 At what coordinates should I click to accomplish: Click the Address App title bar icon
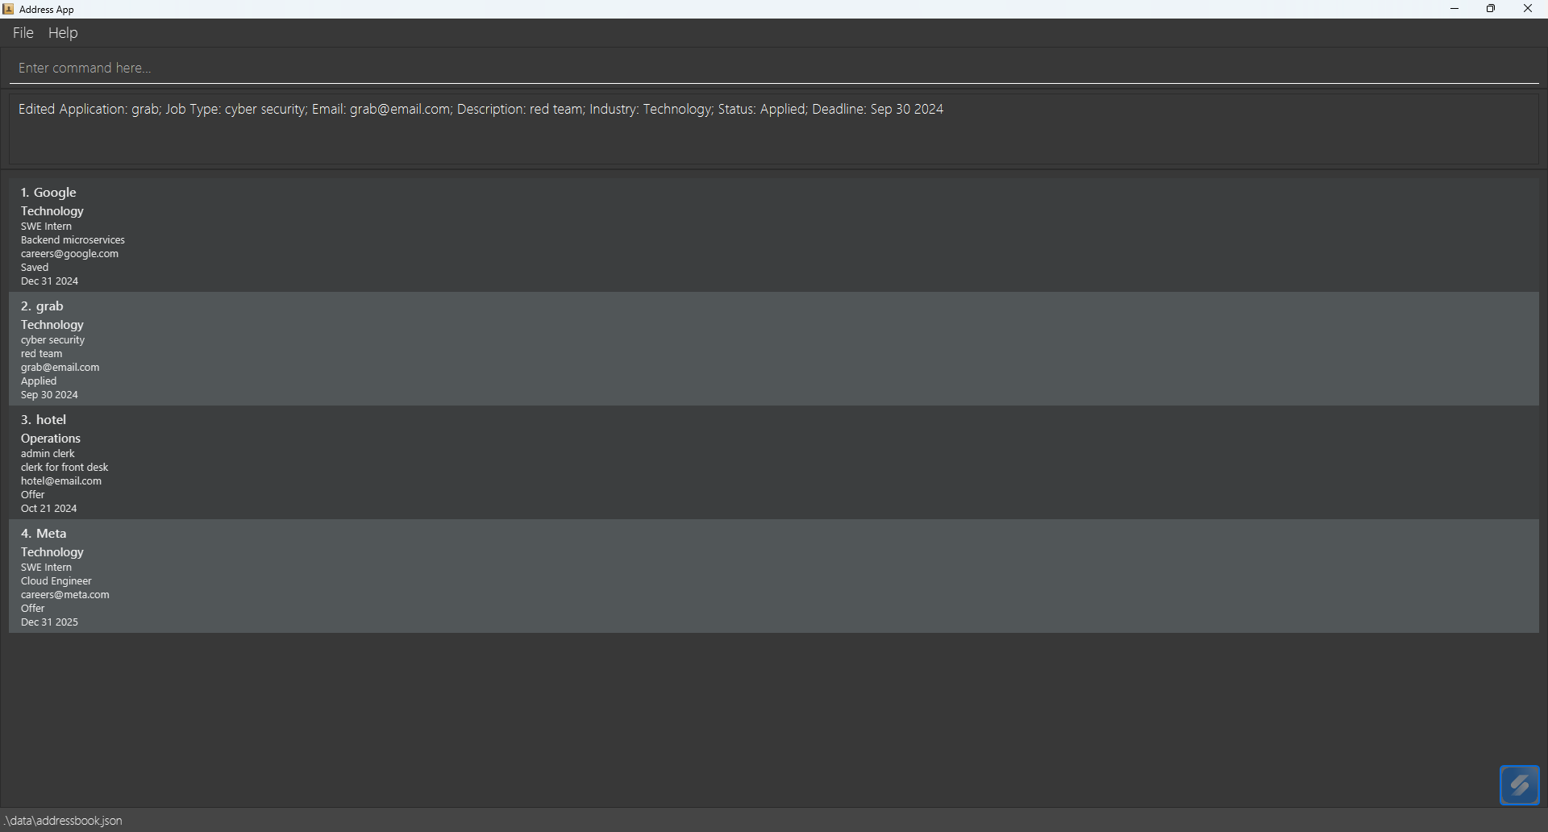coord(8,9)
